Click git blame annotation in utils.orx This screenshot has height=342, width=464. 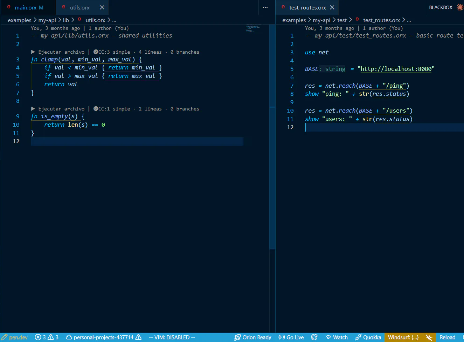click(80, 28)
